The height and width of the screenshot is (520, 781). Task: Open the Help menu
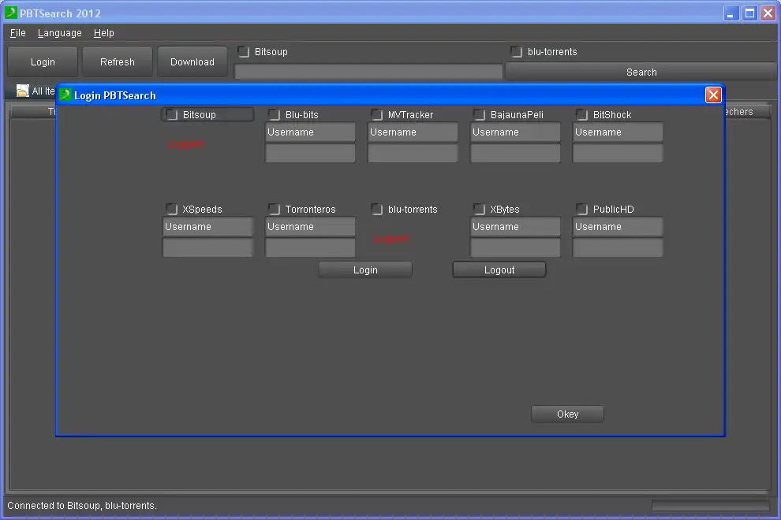pos(103,33)
